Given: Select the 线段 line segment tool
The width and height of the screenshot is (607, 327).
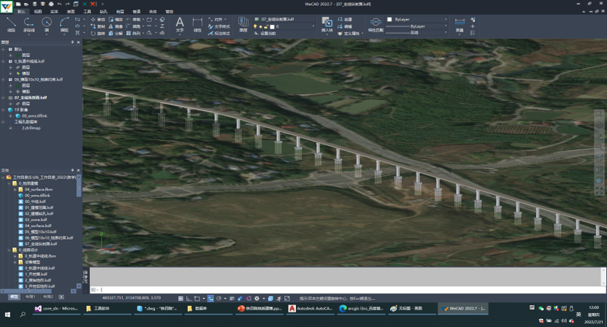Looking at the screenshot, I should tap(11, 24).
